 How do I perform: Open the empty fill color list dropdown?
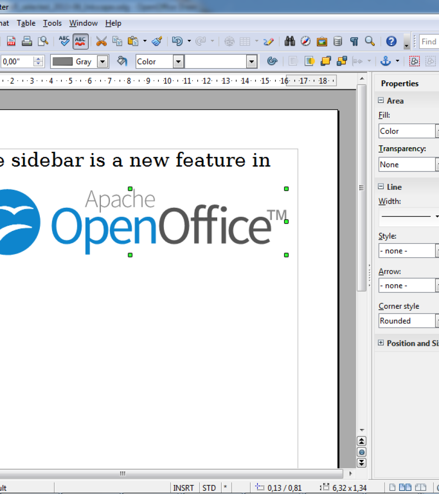[x=252, y=62]
